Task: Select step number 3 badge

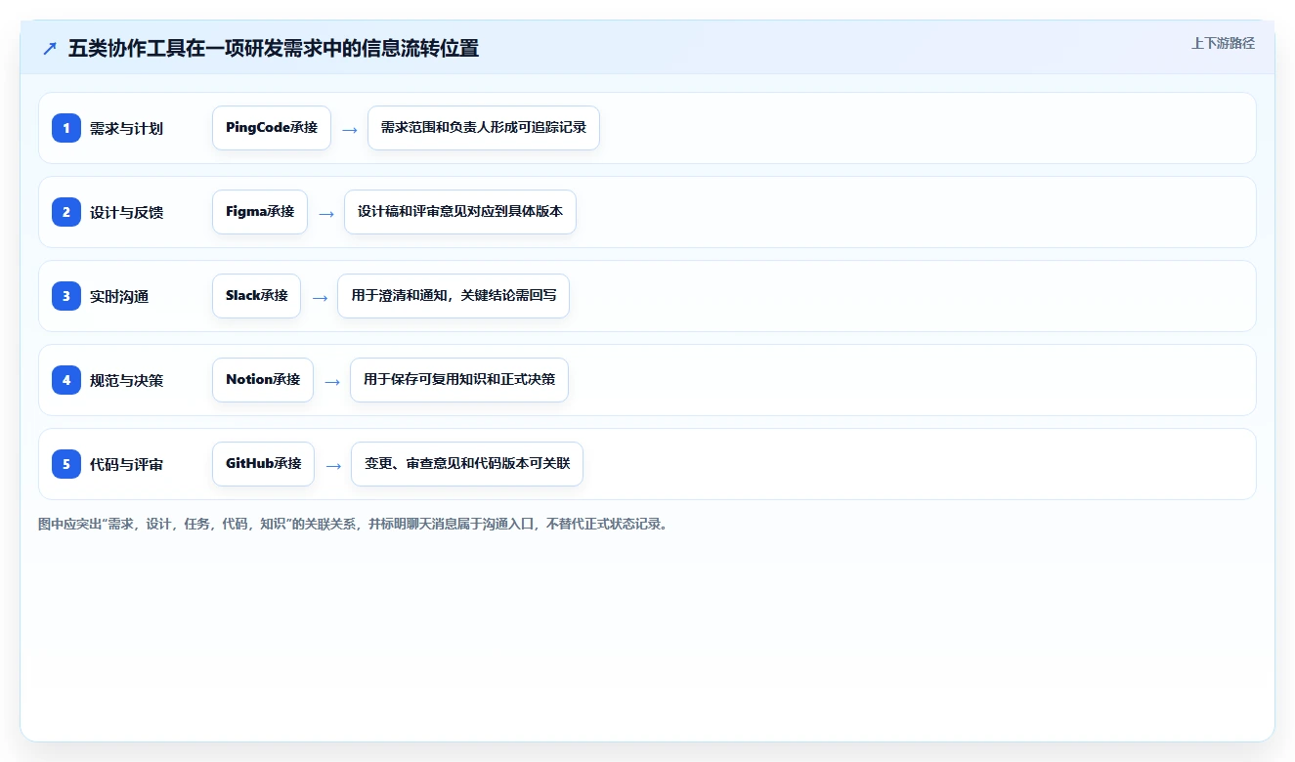Action: (66, 296)
